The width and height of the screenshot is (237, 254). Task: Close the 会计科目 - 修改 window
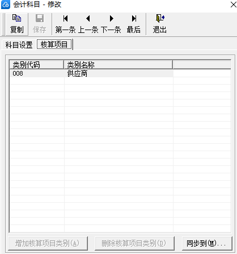coord(234,5)
